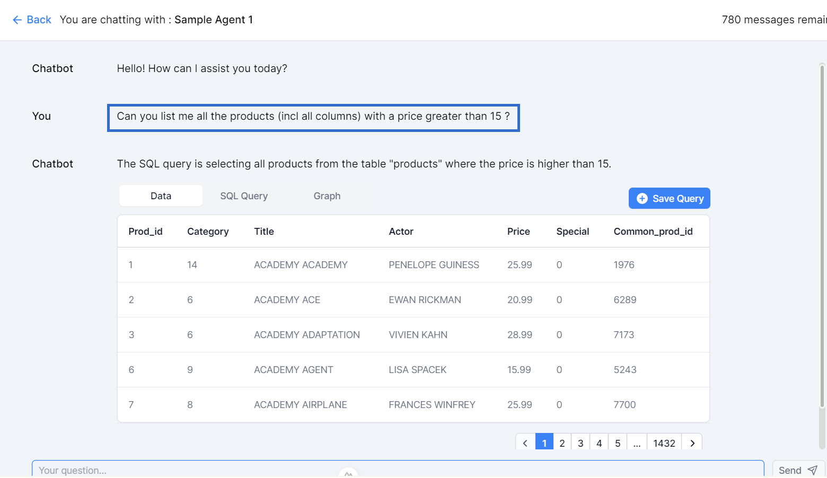Jump to page 2 of results

coord(562,443)
